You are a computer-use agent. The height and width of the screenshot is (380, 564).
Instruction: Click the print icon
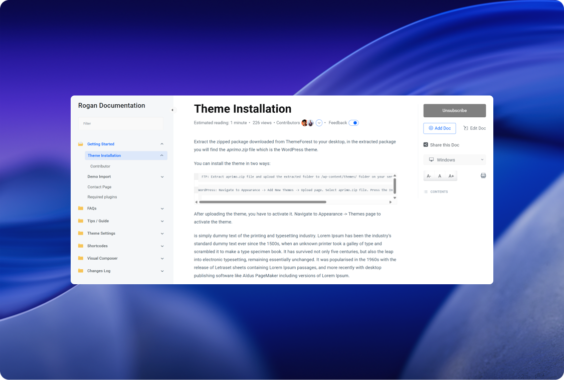[x=483, y=176]
